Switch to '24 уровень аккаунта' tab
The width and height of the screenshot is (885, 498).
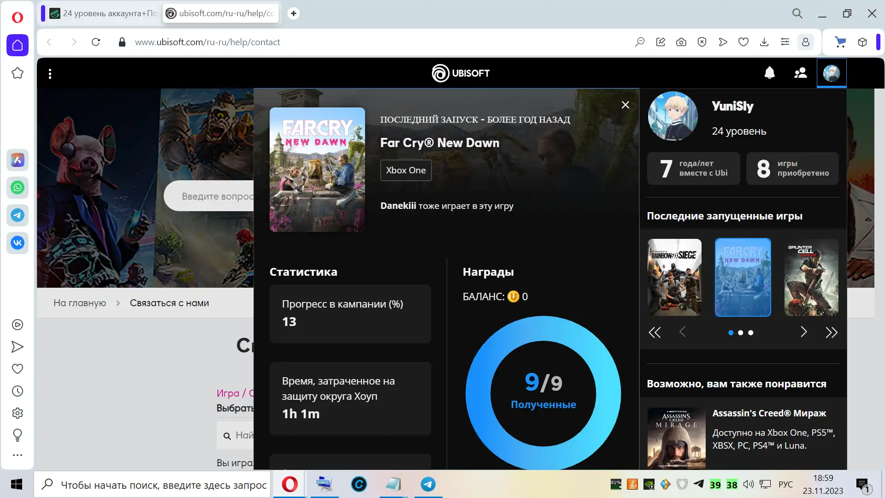[104, 13]
